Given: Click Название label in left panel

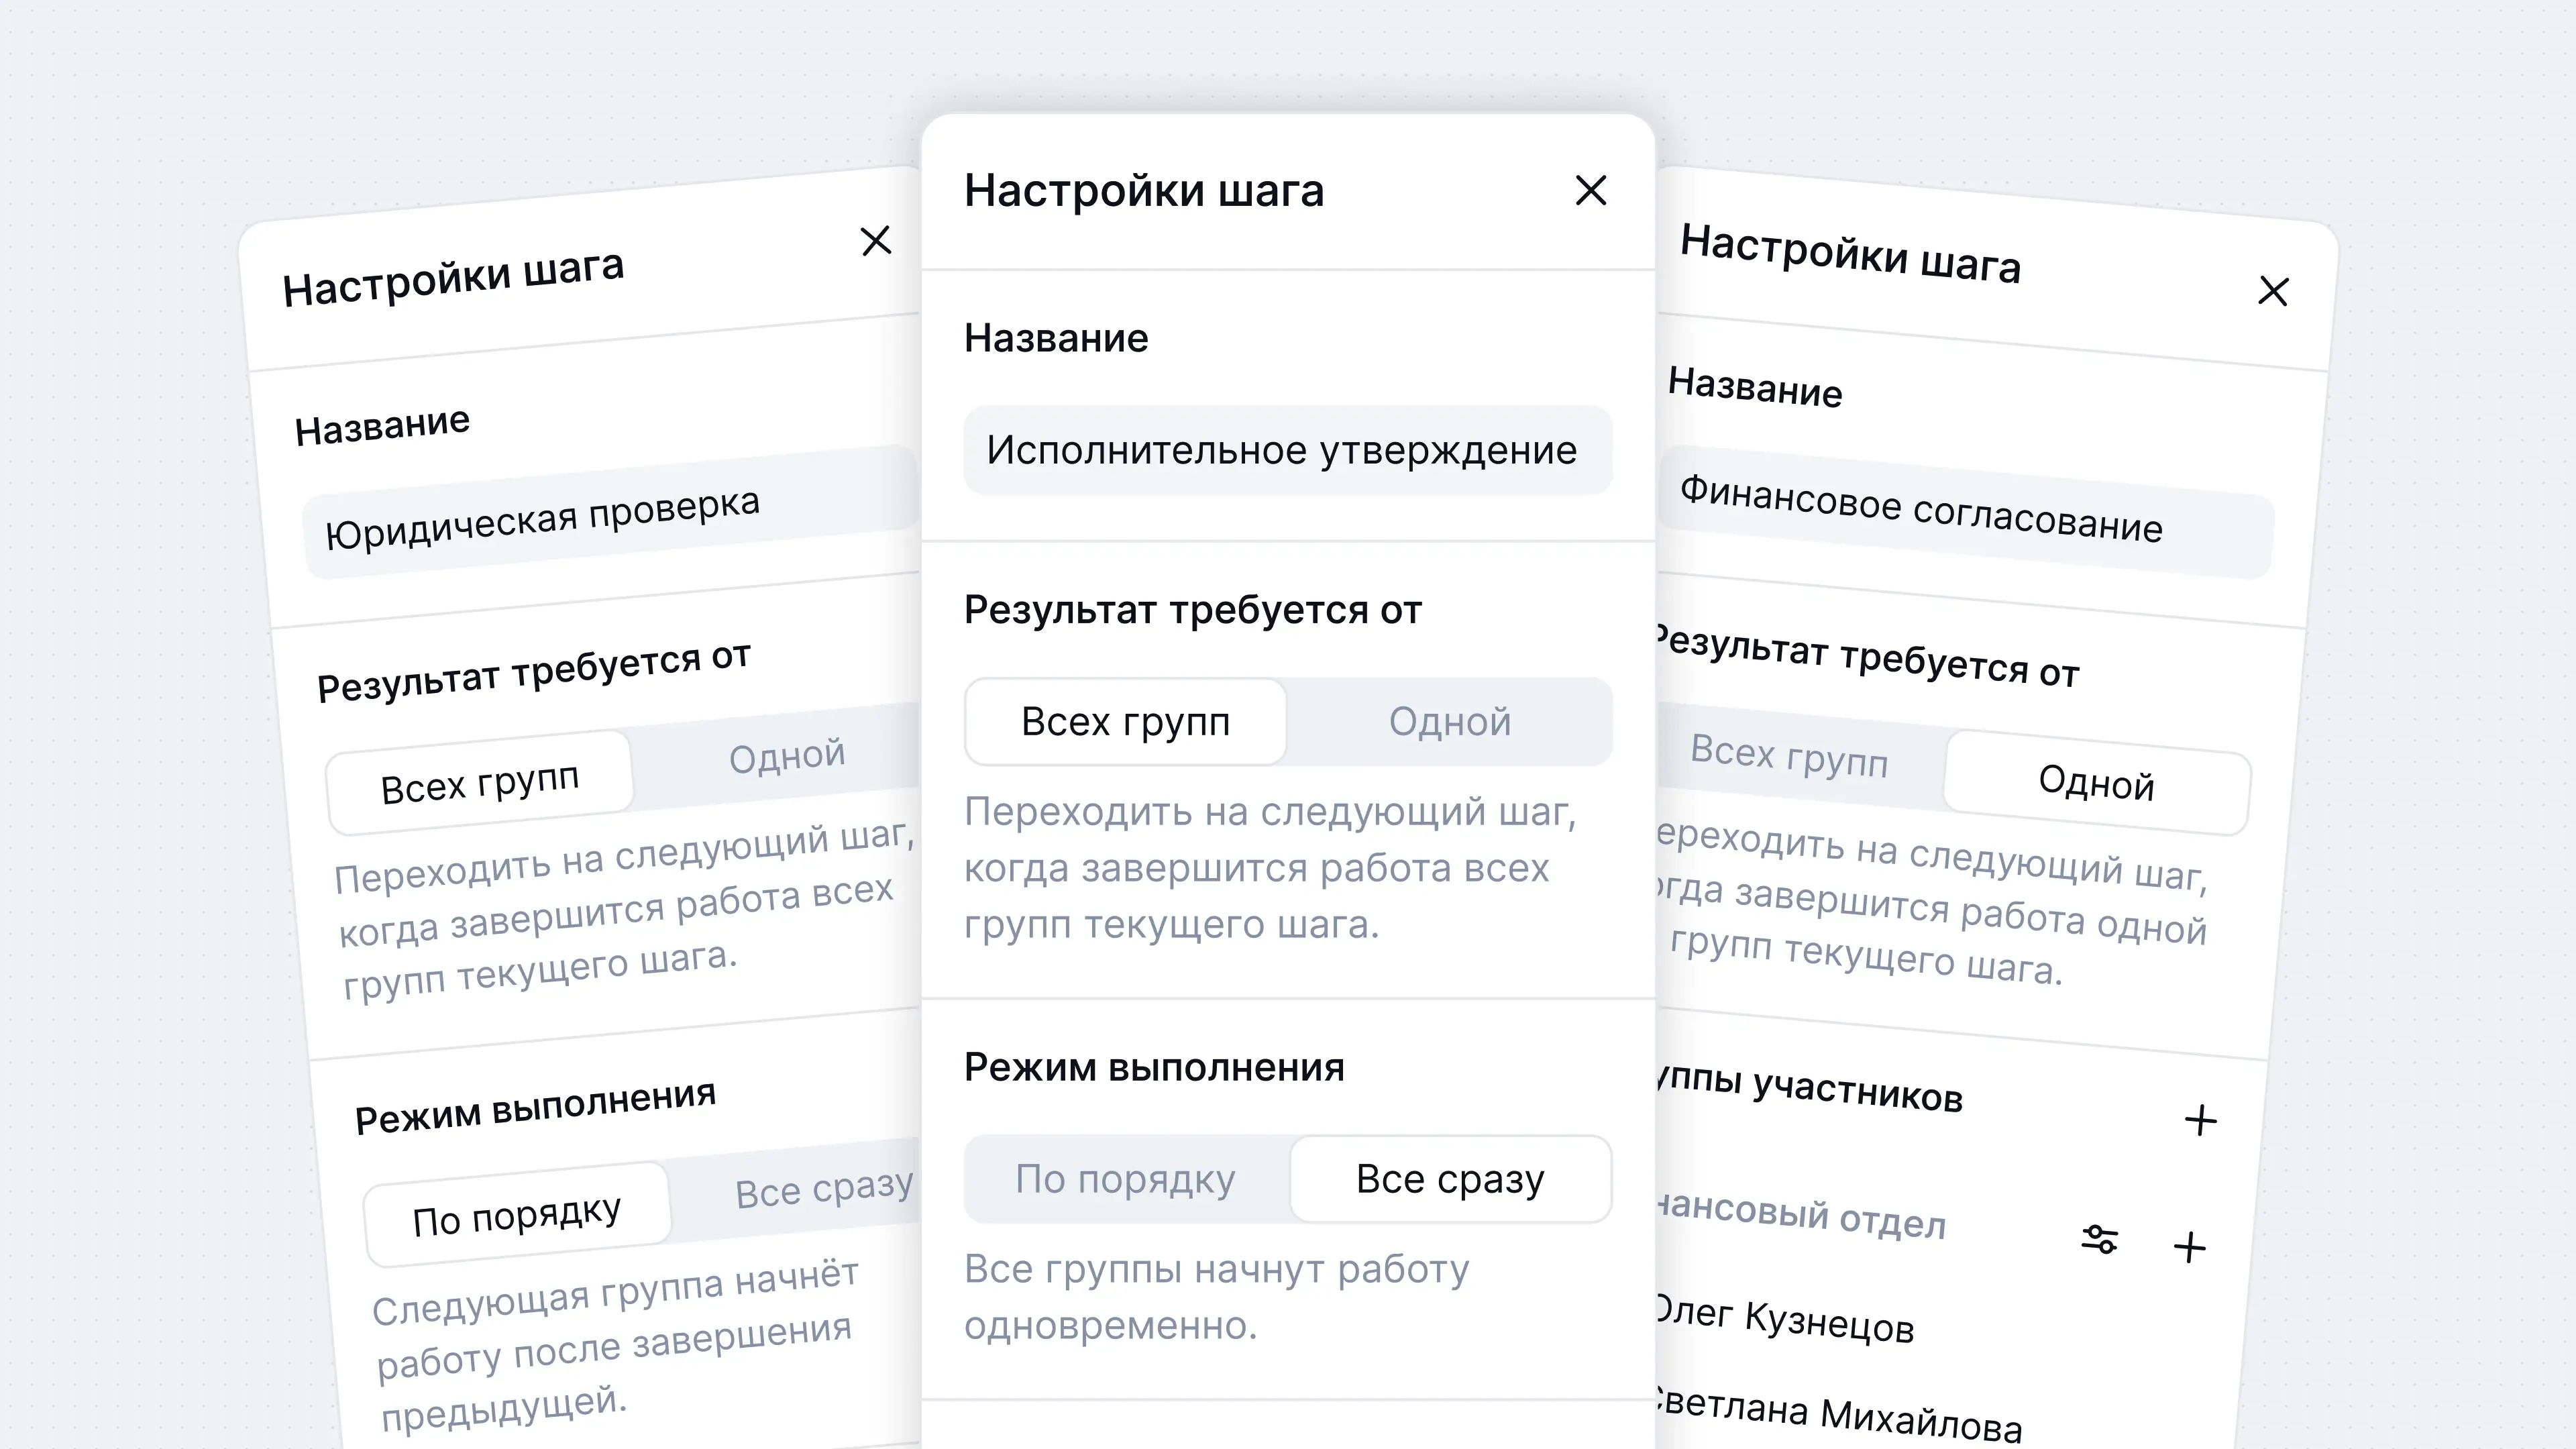Looking at the screenshot, I should (x=382, y=425).
